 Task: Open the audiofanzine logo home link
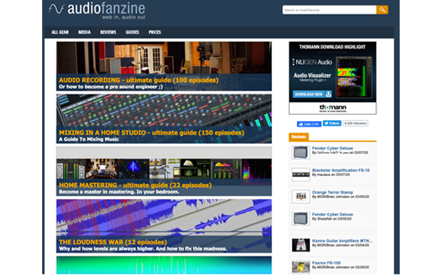97,11
